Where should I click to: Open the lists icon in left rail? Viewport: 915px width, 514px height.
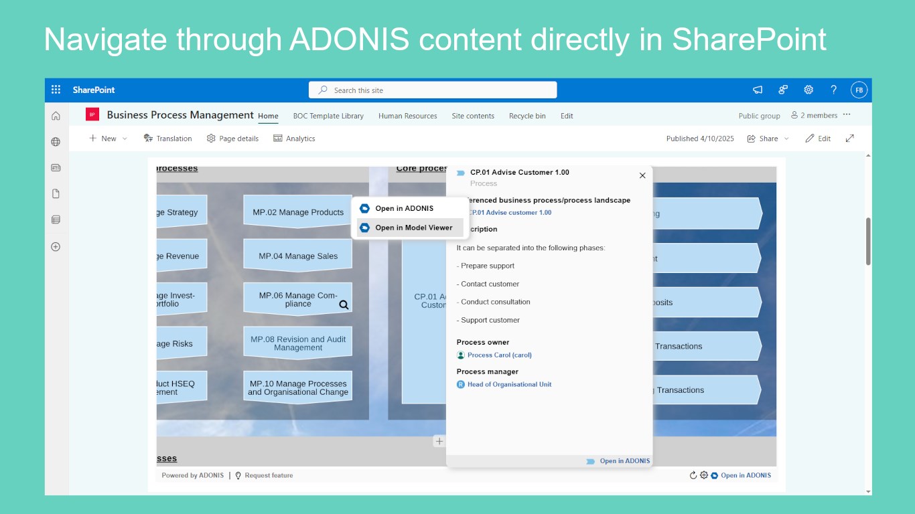[x=56, y=220]
